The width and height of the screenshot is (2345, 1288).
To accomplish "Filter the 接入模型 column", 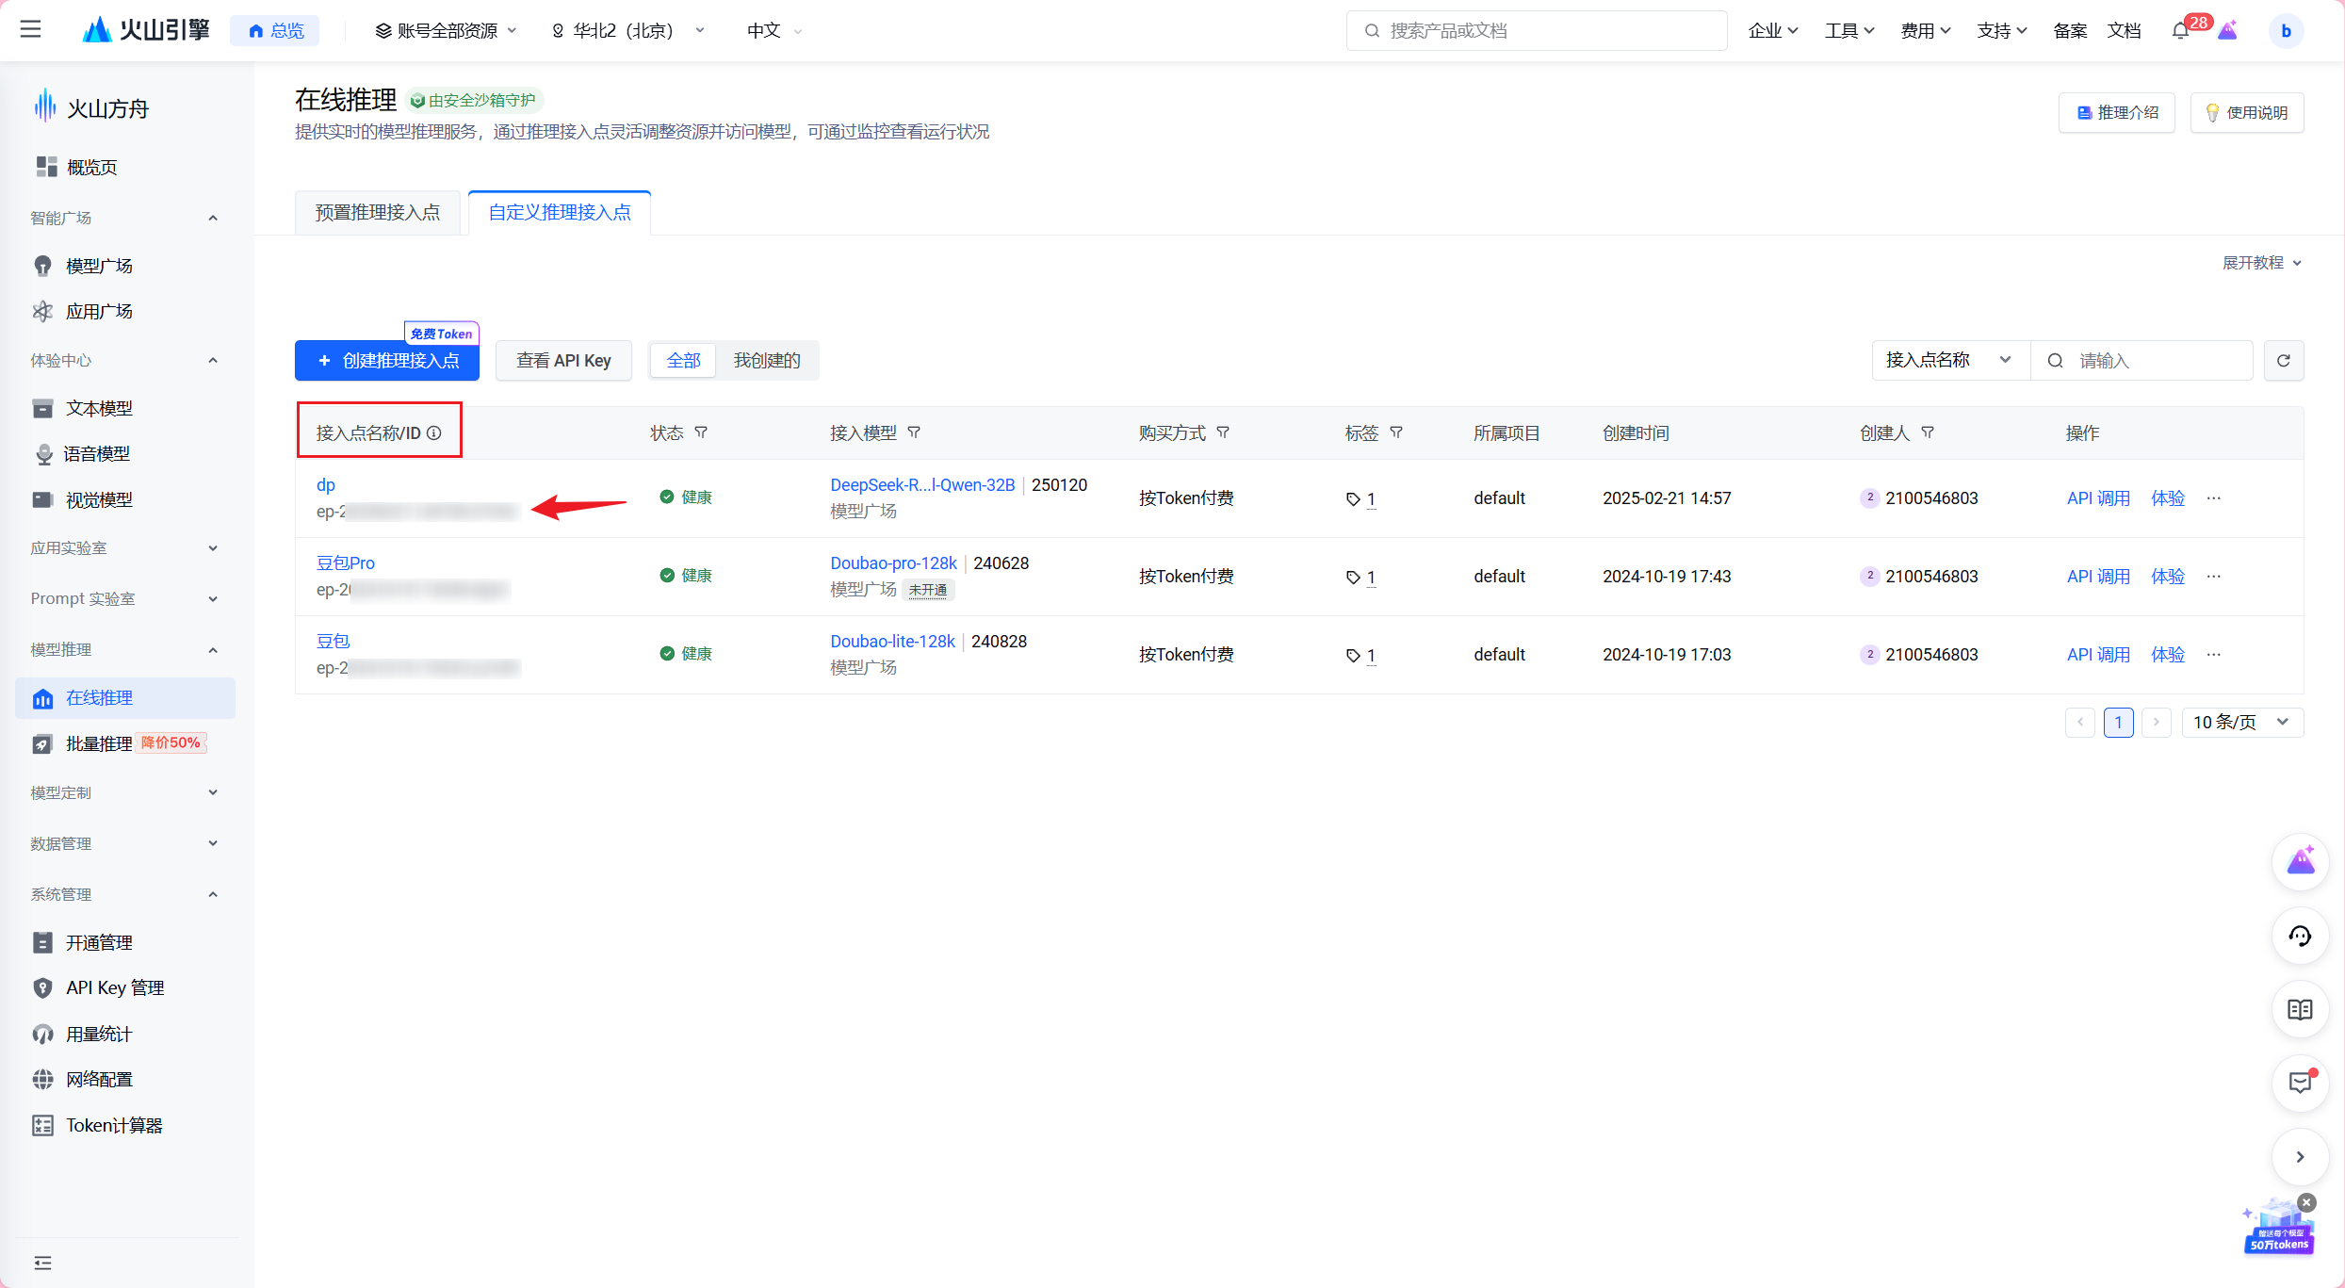I will coord(914,432).
